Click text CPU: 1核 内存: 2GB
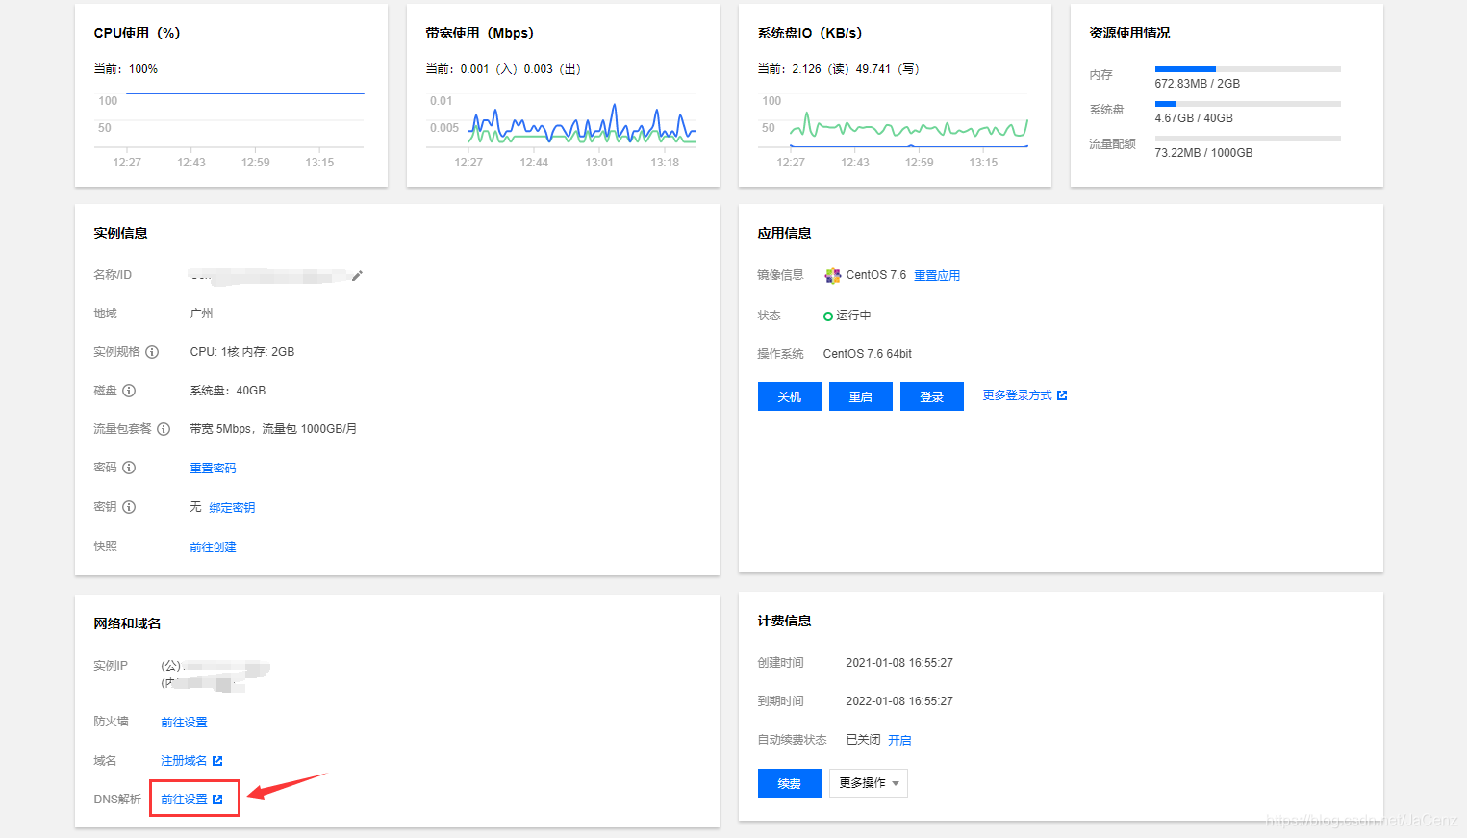The height and width of the screenshot is (838, 1467). tap(242, 352)
